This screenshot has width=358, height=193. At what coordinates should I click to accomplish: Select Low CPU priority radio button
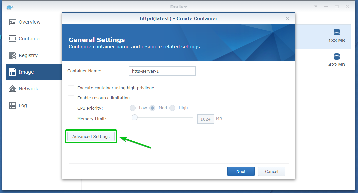(133, 108)
